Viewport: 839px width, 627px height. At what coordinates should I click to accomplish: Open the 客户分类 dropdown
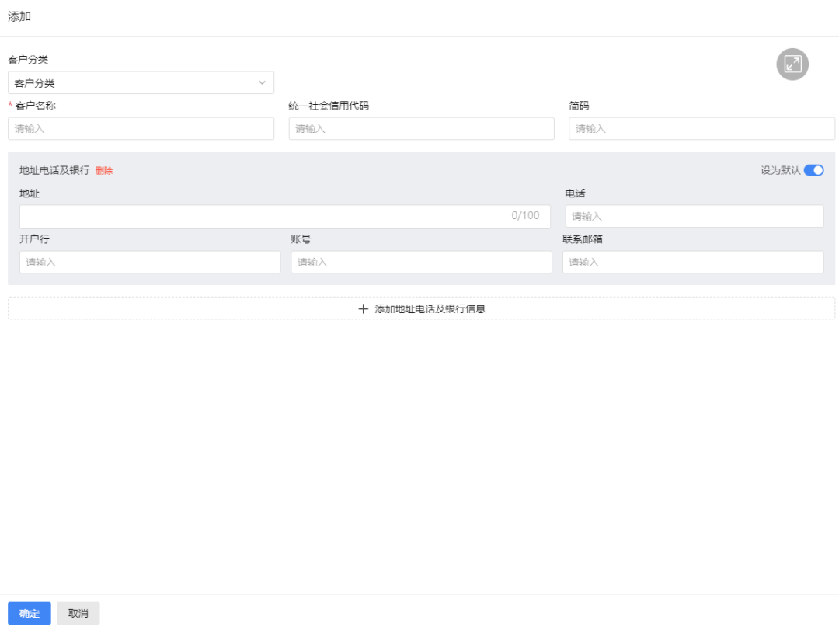tap(141, 83)
